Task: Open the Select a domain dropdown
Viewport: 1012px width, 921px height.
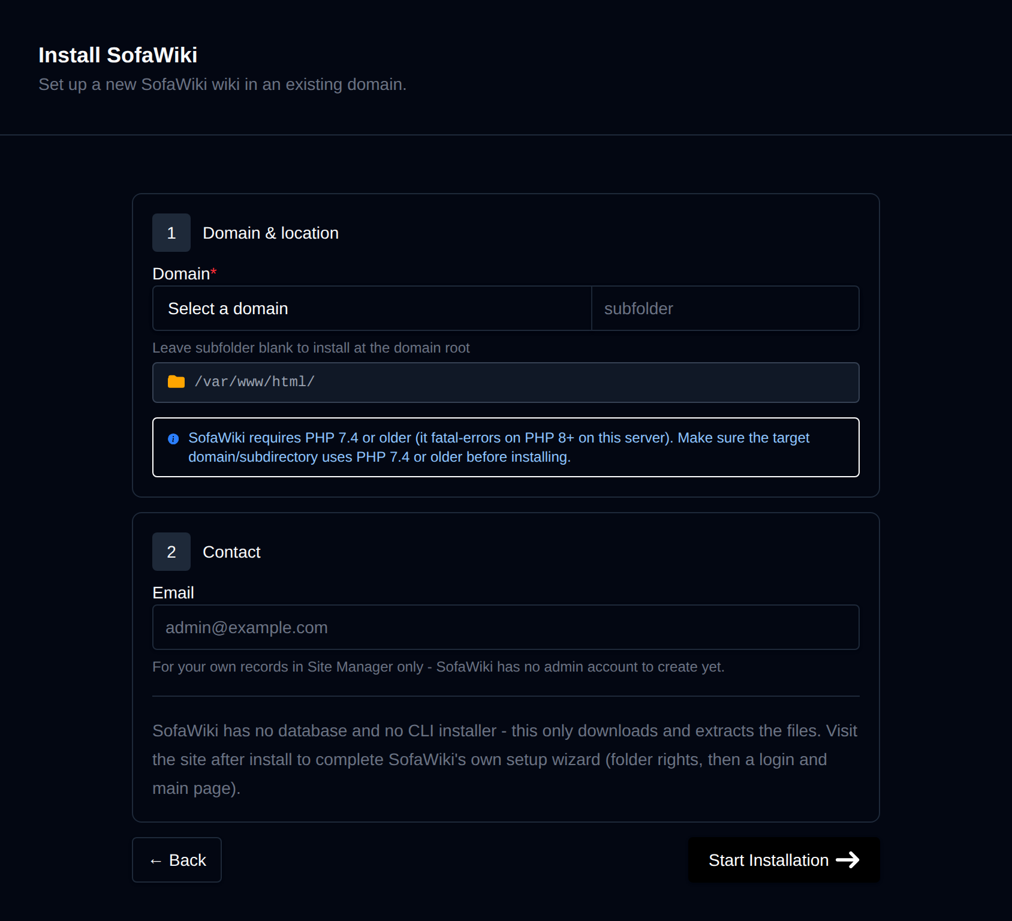Action: coord(372,308)
